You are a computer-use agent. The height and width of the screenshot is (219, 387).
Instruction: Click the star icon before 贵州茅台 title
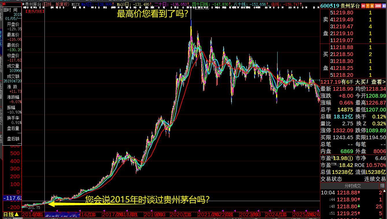click(23, 4)
